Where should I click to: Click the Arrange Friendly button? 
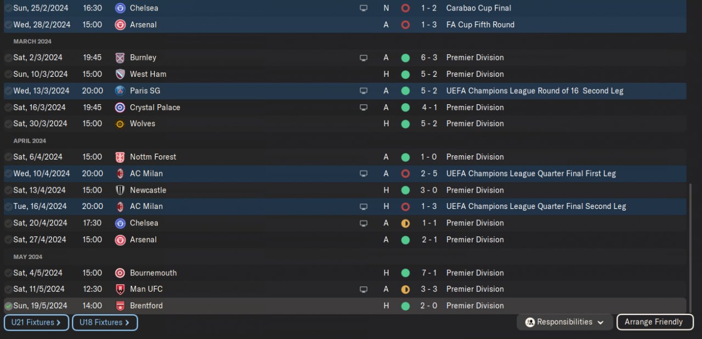click(x=655, y=322)
